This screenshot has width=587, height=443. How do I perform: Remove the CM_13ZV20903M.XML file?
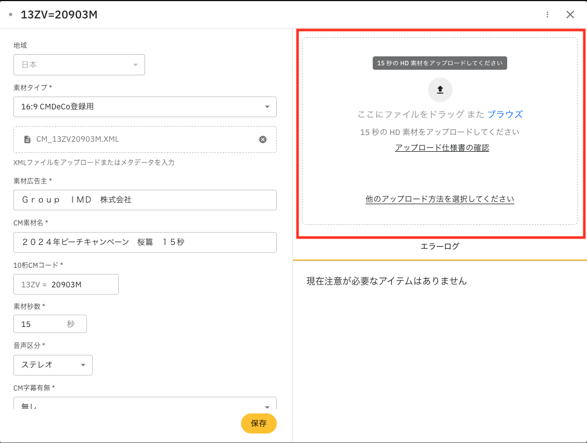point(263,139)
